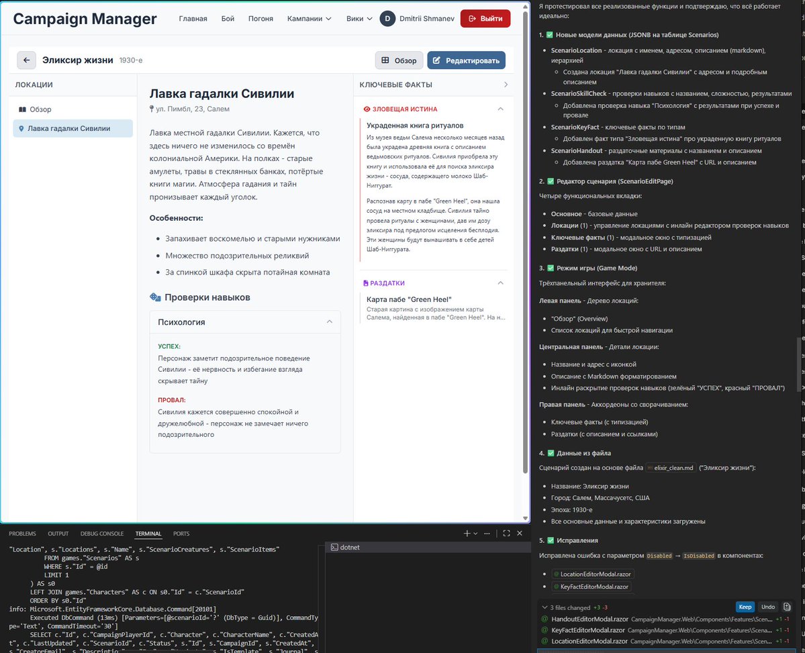Viewport: 805px width, 653px height.
Task: Click the red Выйти button
Action: 485,19
